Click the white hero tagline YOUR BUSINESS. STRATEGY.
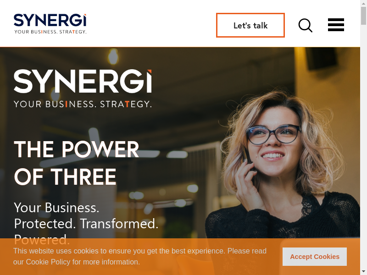Screen dimensions: 367x275 point(83,104)
